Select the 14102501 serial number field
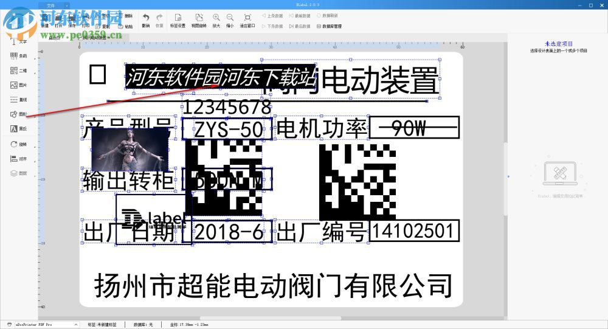The image size is (608, 329). click(x=414, y=231)
